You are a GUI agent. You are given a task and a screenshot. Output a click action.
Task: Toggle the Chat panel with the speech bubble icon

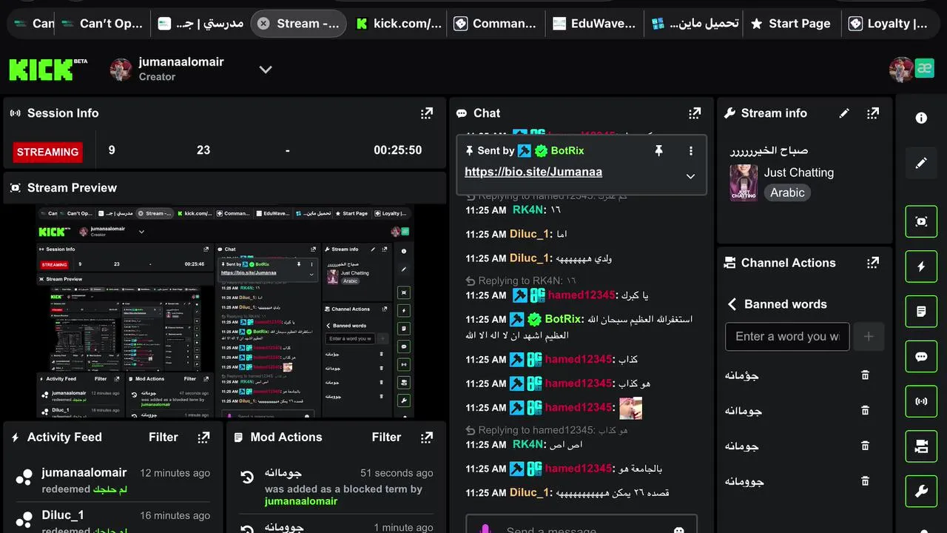921,357
